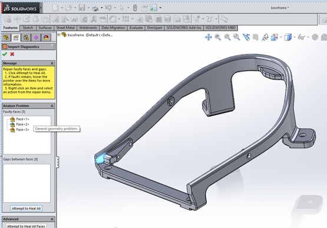Image resolution: width=327 pixels, height=228 pixels.
Task: Open the Options checklist icon
Action: click(154, 8)
